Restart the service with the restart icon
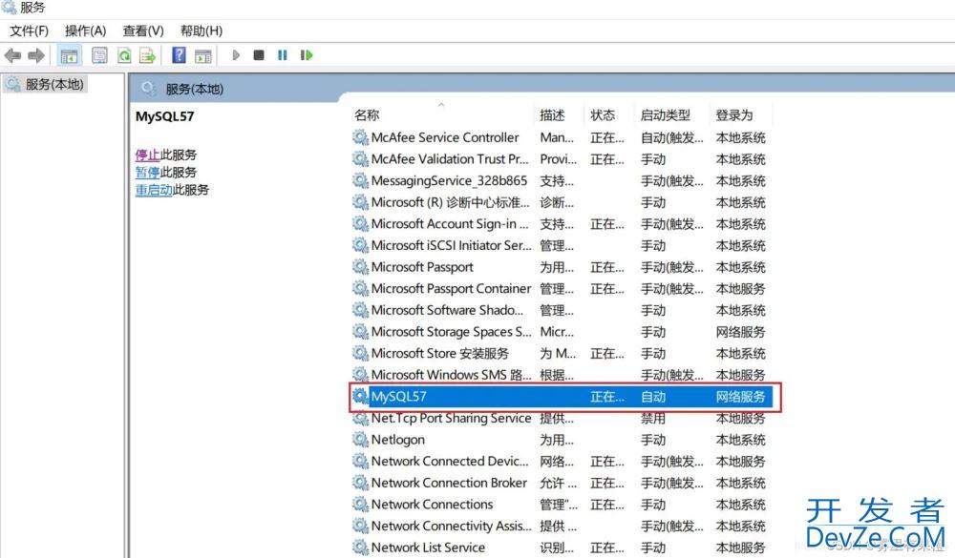This screenshot has width=955, height=558. tap(307, 55)
